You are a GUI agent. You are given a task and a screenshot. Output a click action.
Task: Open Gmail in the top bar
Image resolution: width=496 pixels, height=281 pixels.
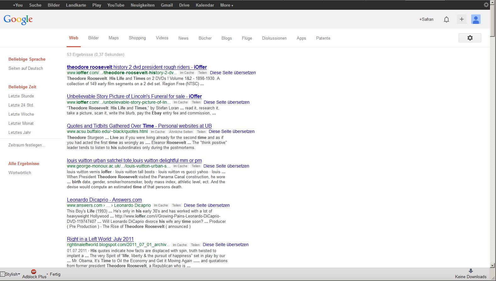pos(167,5)
